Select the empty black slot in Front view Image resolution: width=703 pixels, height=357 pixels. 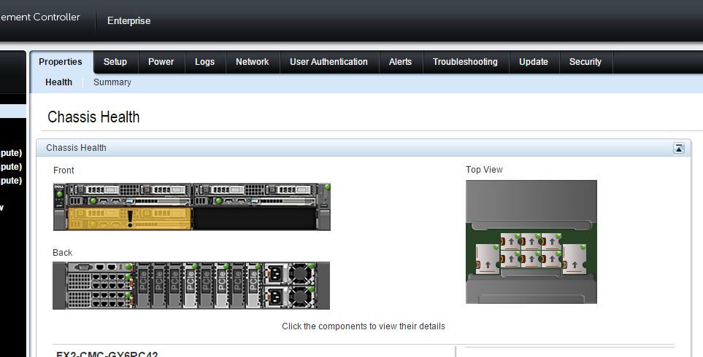[255, 219]
